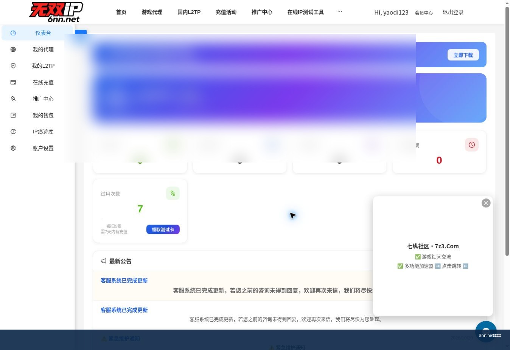Click the Hi, yaodi123 username

click(x=391, y=12)
